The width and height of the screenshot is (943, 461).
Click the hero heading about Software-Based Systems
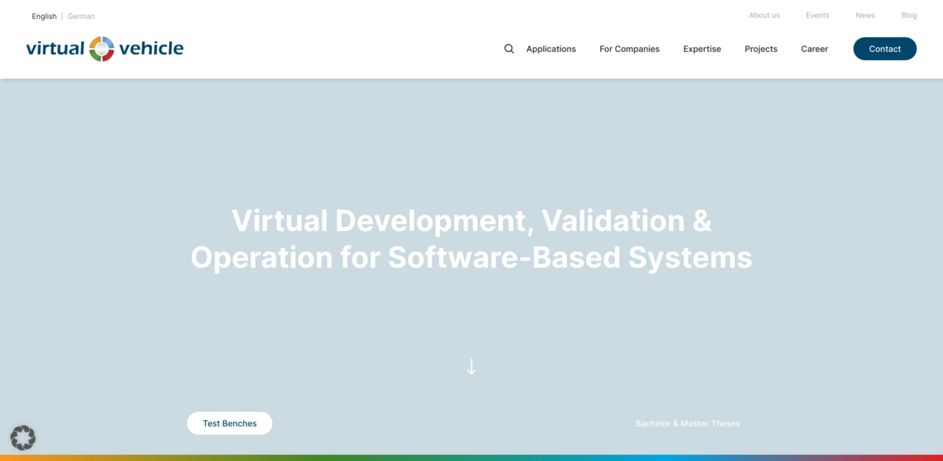click(x=472, y=239)
